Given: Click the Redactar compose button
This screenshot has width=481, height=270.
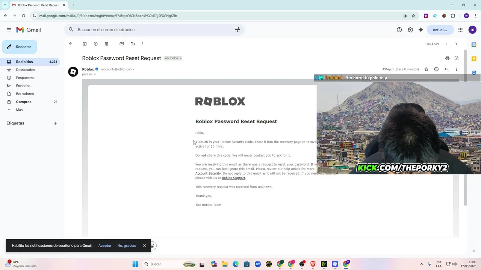Looking at the screenshot, I should (x=20, y=47).
